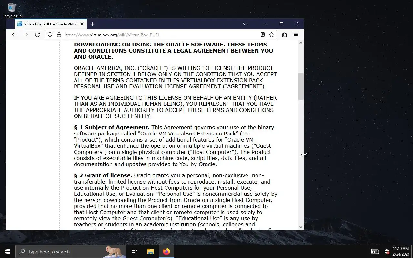Image resolution: width=413 pixels, height=258 pixels.
Task: Click the '§ 1 Subject of Agreement.' heading
Action: (x=112, y=127)
